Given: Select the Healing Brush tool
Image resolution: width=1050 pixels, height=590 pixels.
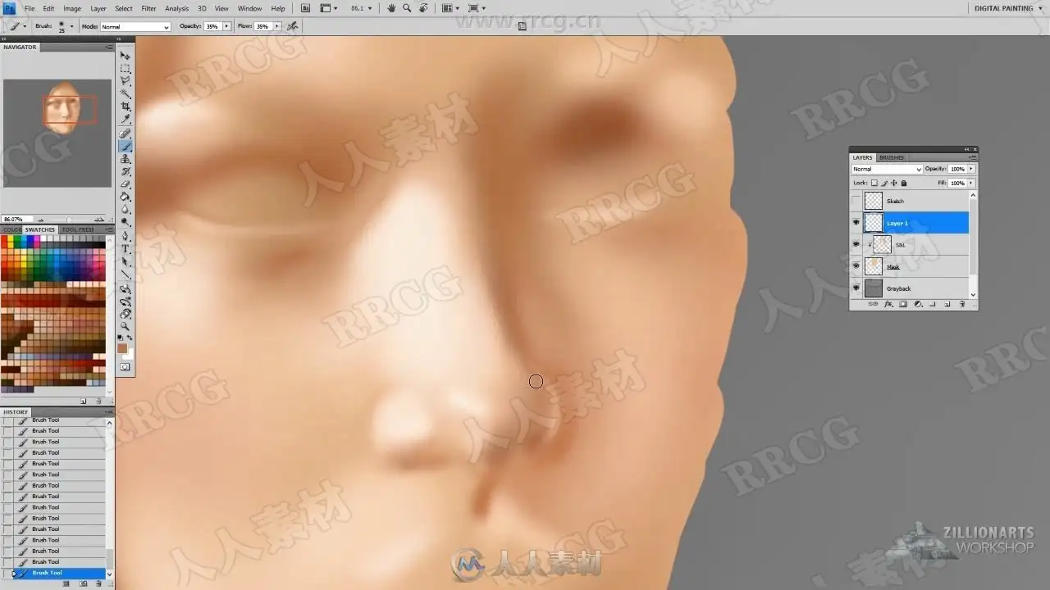Looking at the screenshot, I should tap(126, 134).
